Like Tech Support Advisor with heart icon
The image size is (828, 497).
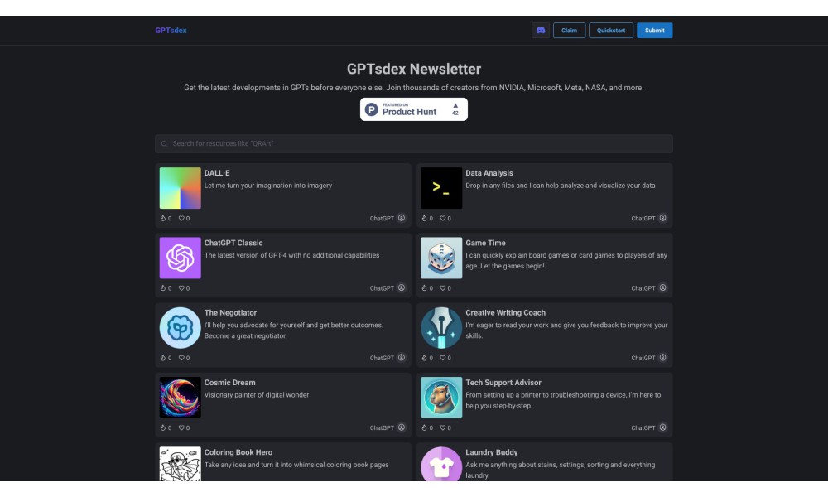(x=442, y=427)
